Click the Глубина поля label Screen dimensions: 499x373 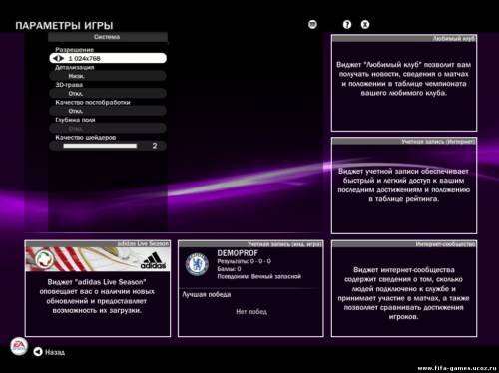[75, 120]
